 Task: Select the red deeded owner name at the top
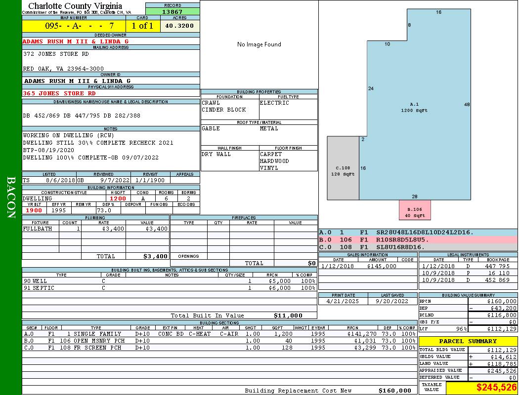click(76, 41)
